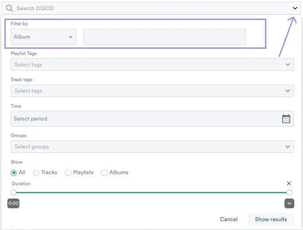Open the Select period time field

tap(152, 119)
